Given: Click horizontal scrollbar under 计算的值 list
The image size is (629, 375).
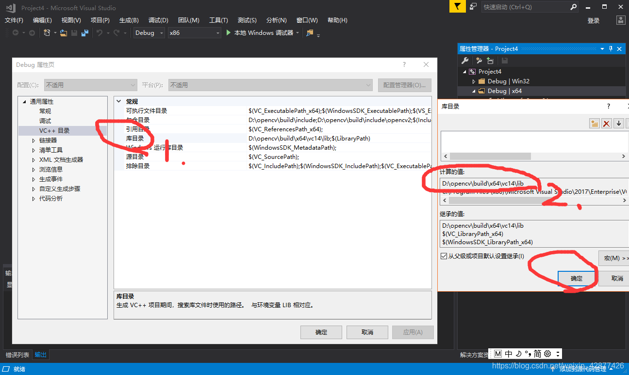Looking at the screenshot, I should 534,200.
